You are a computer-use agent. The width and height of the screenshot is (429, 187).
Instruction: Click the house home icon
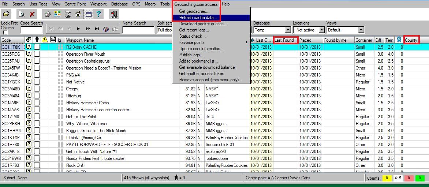(x=78, y=14)
